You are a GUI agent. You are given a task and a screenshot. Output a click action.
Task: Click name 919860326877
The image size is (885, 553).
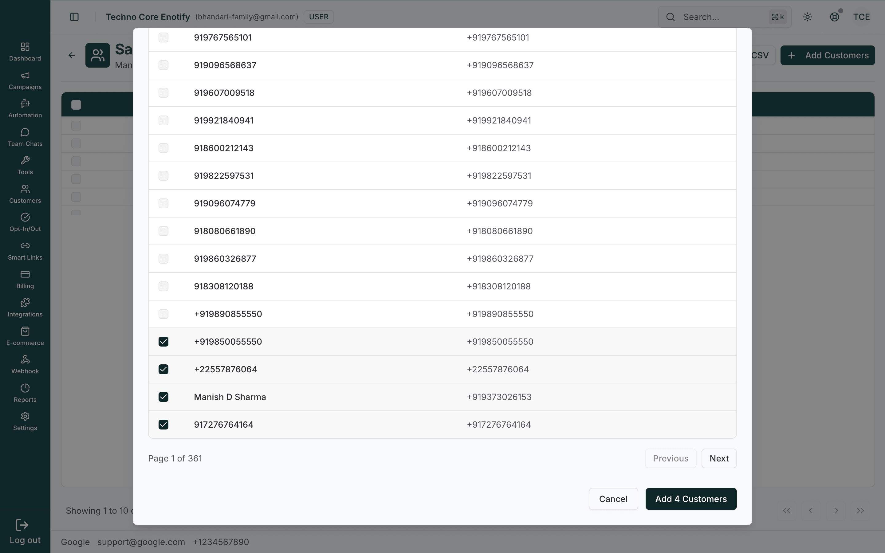pyautogui.click(x=225, y=259)
